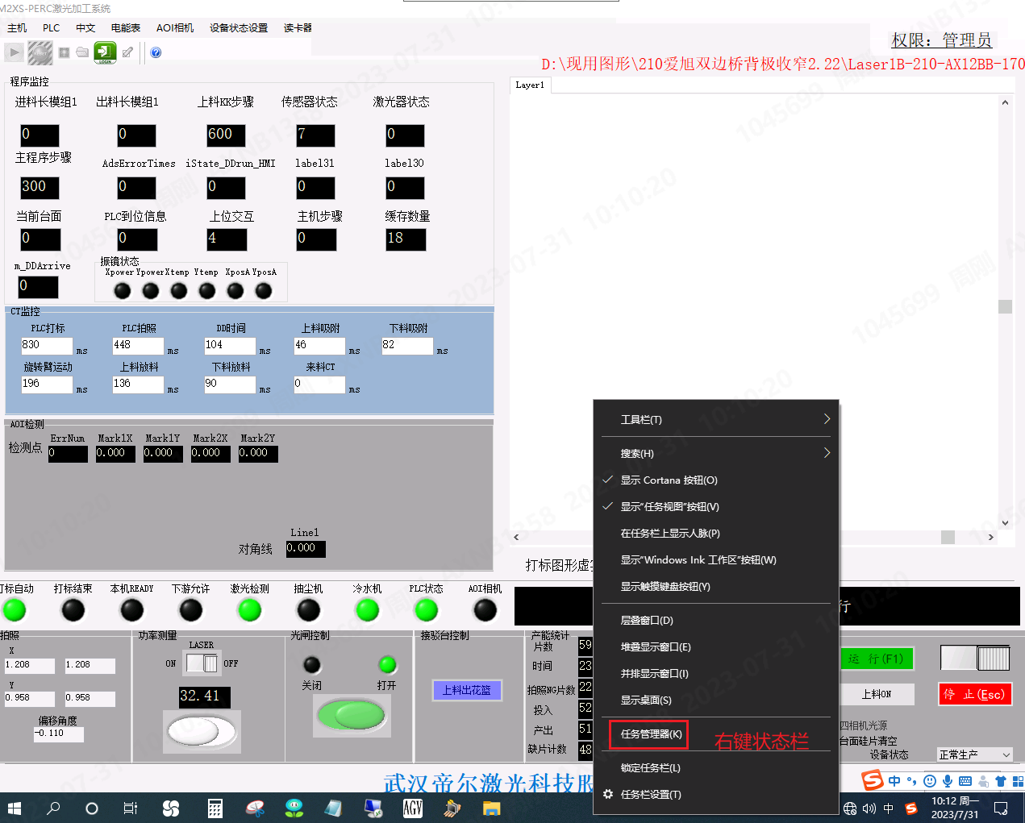
Task: Click the taskbar clock showing 10:12
Action: point(955,808)
